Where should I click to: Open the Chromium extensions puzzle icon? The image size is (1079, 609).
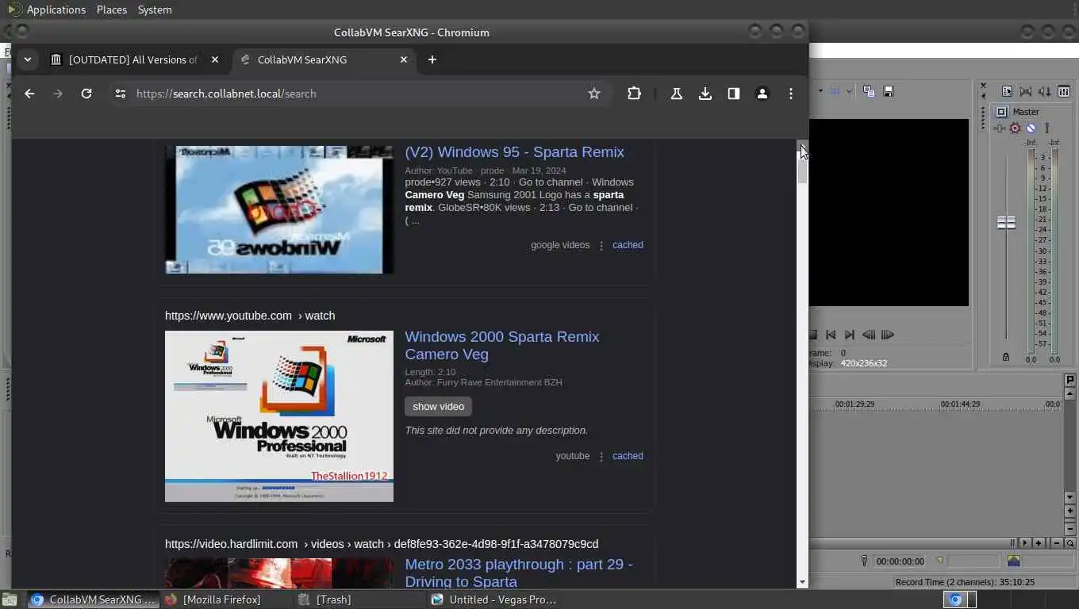pos(634,94)
